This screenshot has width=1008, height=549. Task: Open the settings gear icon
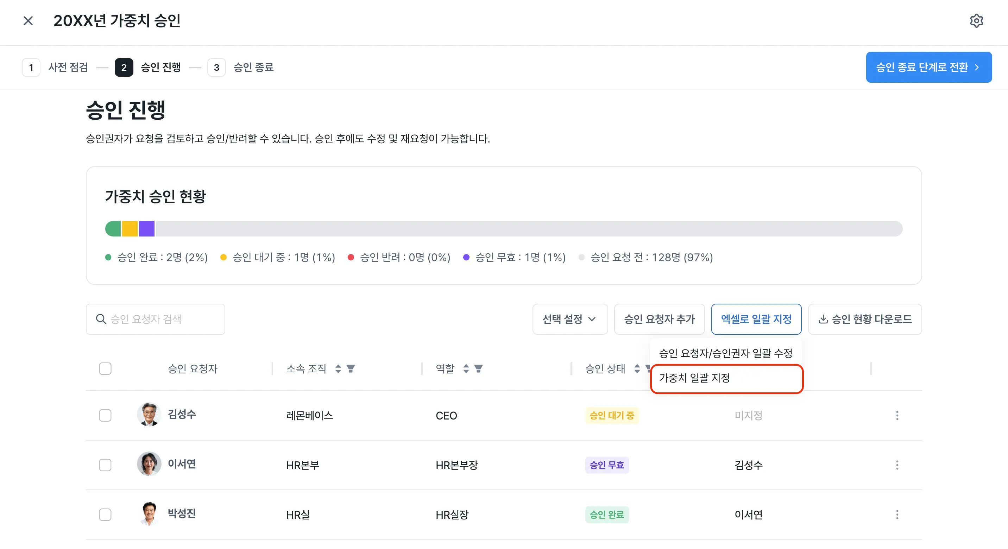[x=976, y=21]
